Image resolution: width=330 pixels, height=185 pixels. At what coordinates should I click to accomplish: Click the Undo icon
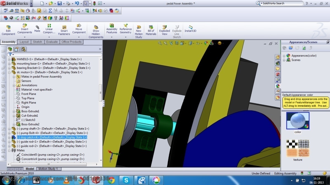pos(77,4)
